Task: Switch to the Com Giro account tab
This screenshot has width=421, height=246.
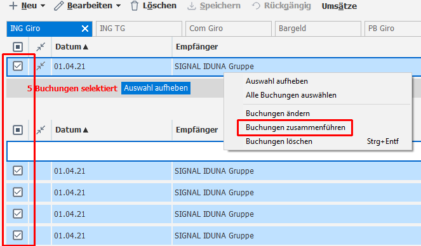Action: point(229,29)
